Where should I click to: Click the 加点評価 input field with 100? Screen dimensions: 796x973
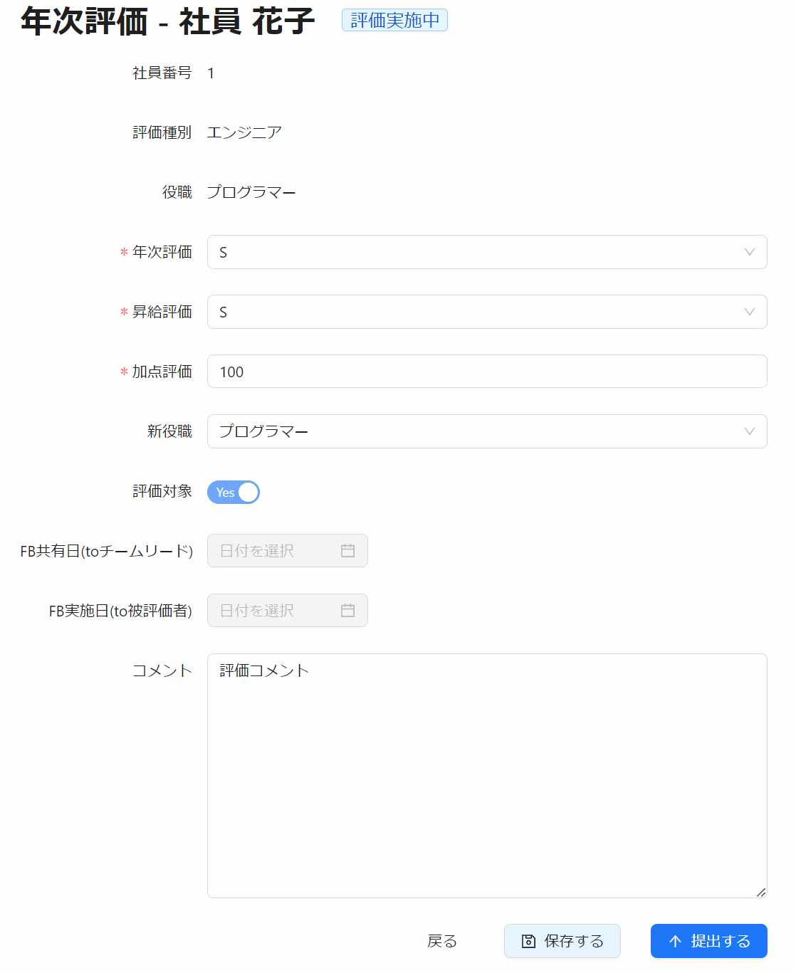click(486, 372)
